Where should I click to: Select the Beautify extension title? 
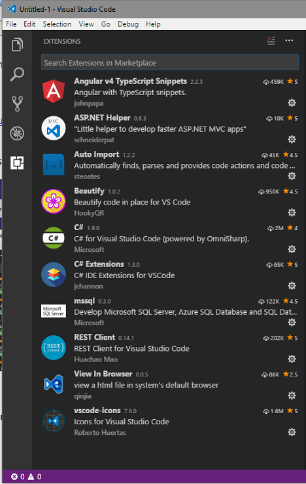[89, 191]
